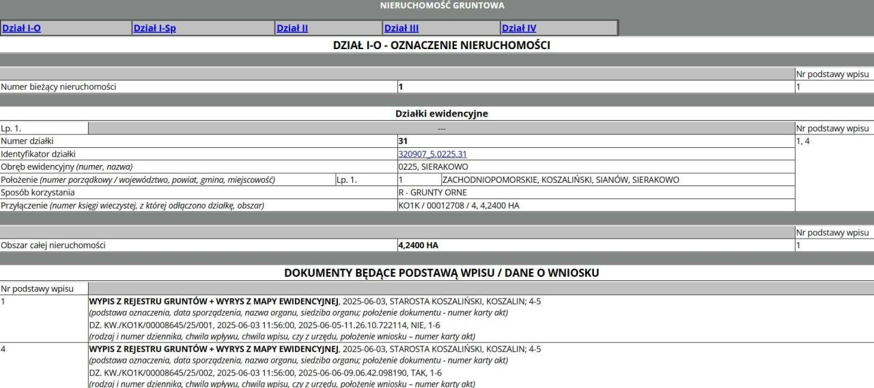Select parcel number value 31

click(403, 141)
